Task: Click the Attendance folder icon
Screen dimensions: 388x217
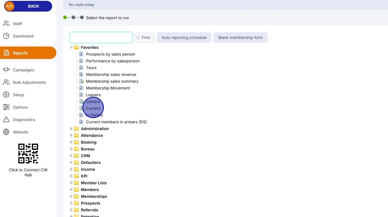Action: 76,136
